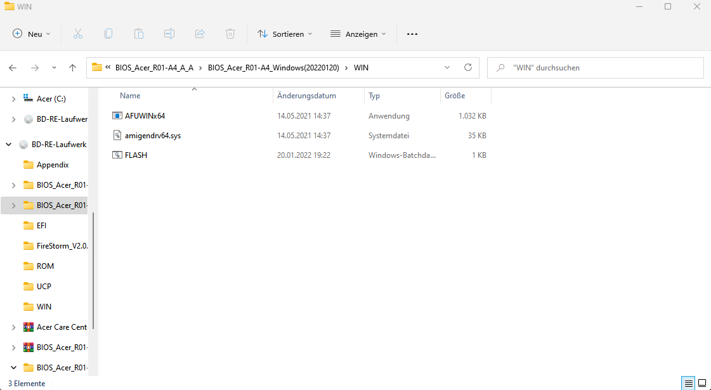Click the 3 Elemente status text

pos(27,384)
